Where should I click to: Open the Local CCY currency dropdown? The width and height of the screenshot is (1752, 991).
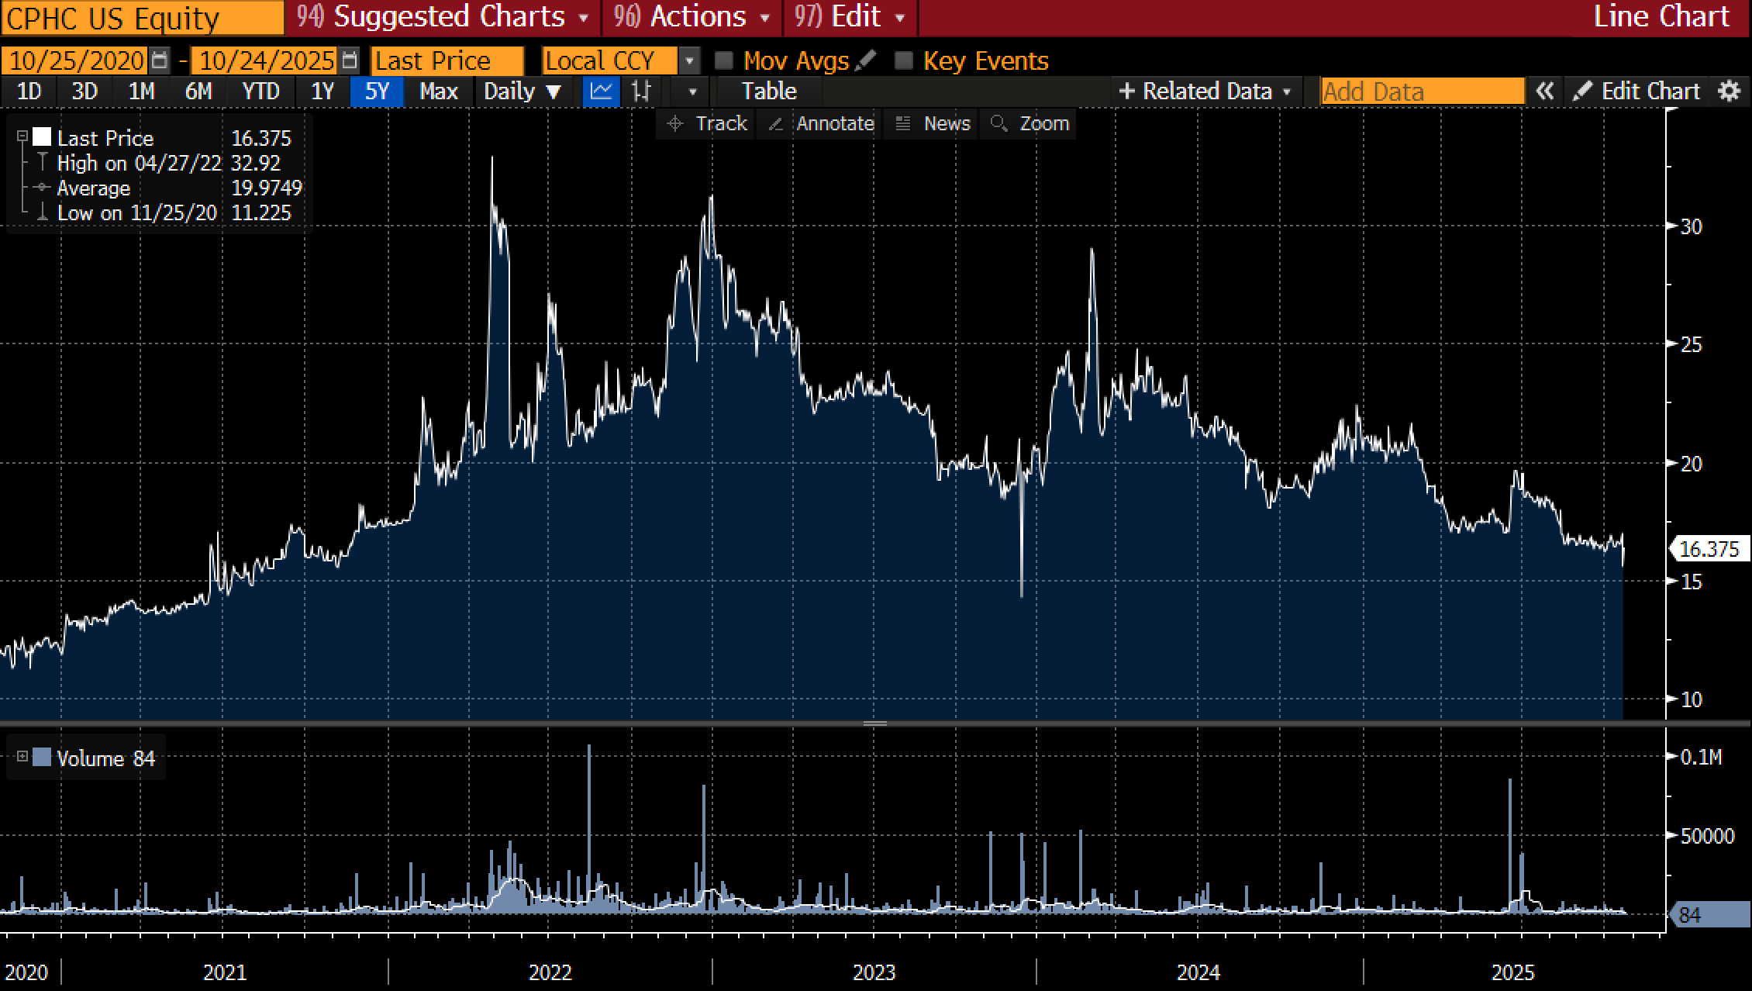tap(688, 60)
